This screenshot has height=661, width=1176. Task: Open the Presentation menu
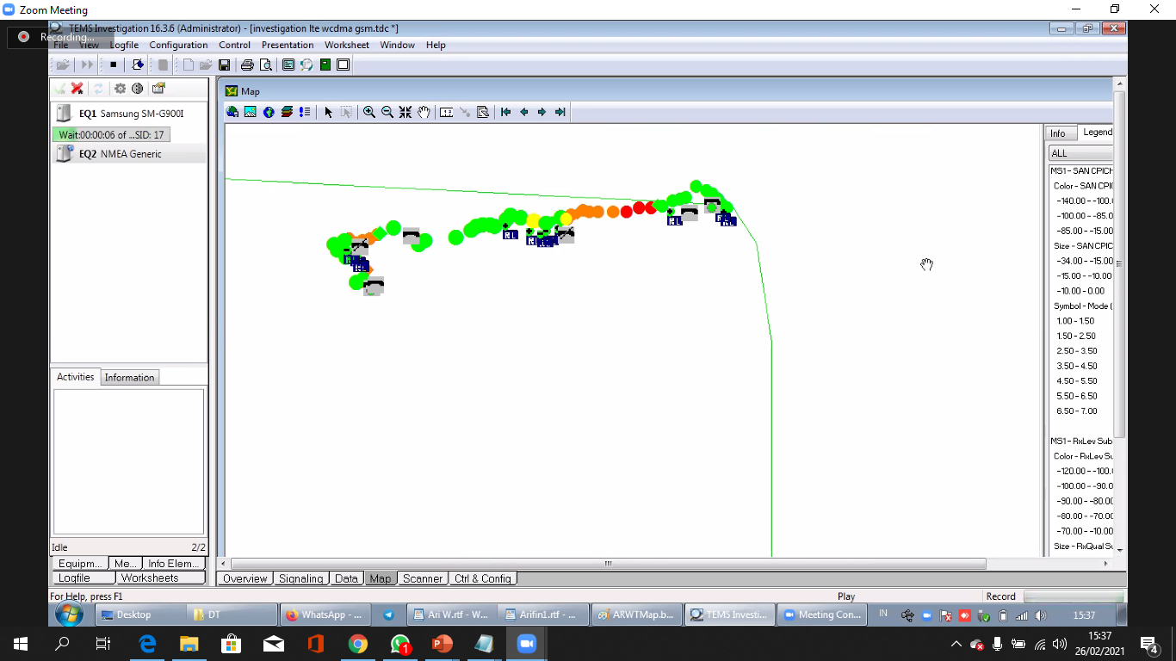(288, 45)
